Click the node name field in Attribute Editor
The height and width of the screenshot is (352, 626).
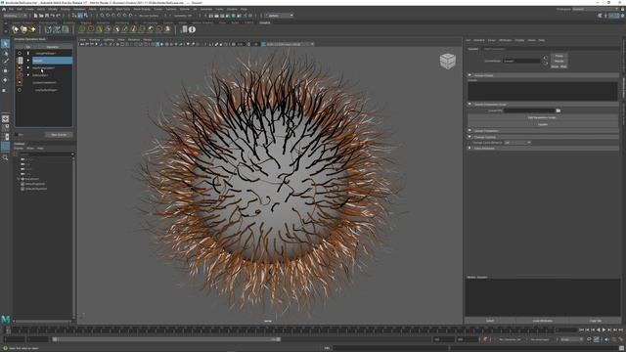click(x=521, y=61)
